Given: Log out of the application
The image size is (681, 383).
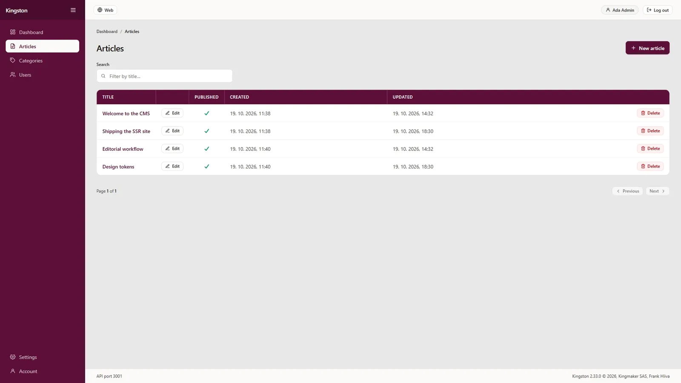Looking at the screenshot, I should (x=658, y=10).
